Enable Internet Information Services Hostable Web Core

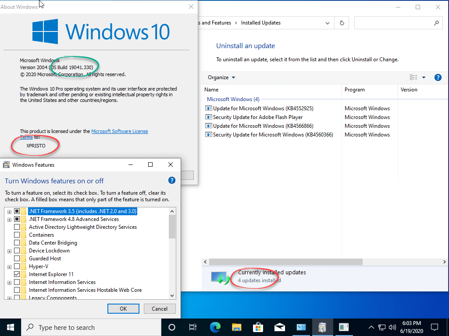pos(17,290)
